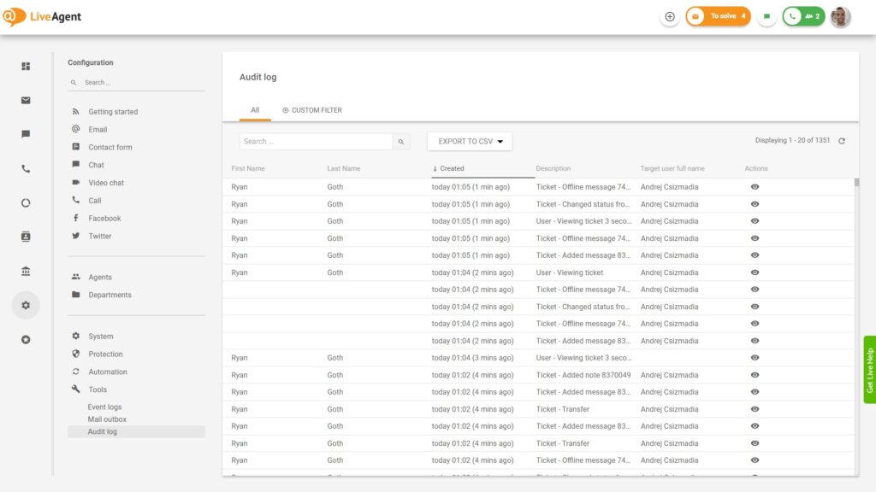Viewport: 876px width, 492px height.
Task: View details of the first audit log entry
Action: 754,186
